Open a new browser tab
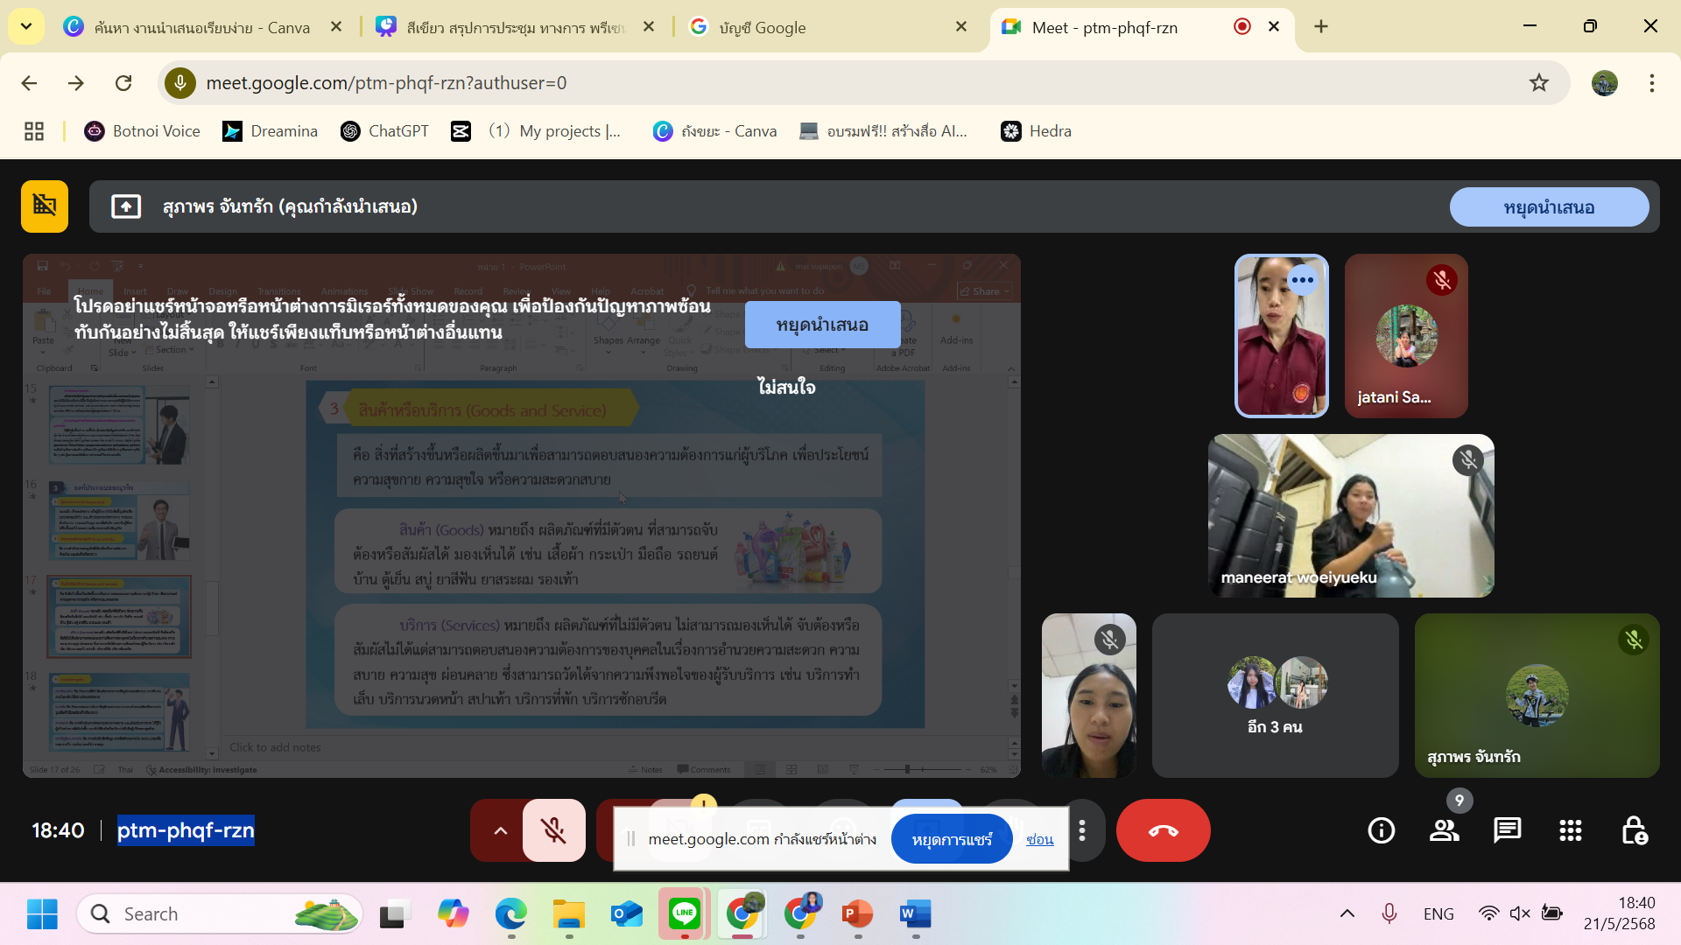The height and width of the screenshot is (945, 1681). point(1321,27)
